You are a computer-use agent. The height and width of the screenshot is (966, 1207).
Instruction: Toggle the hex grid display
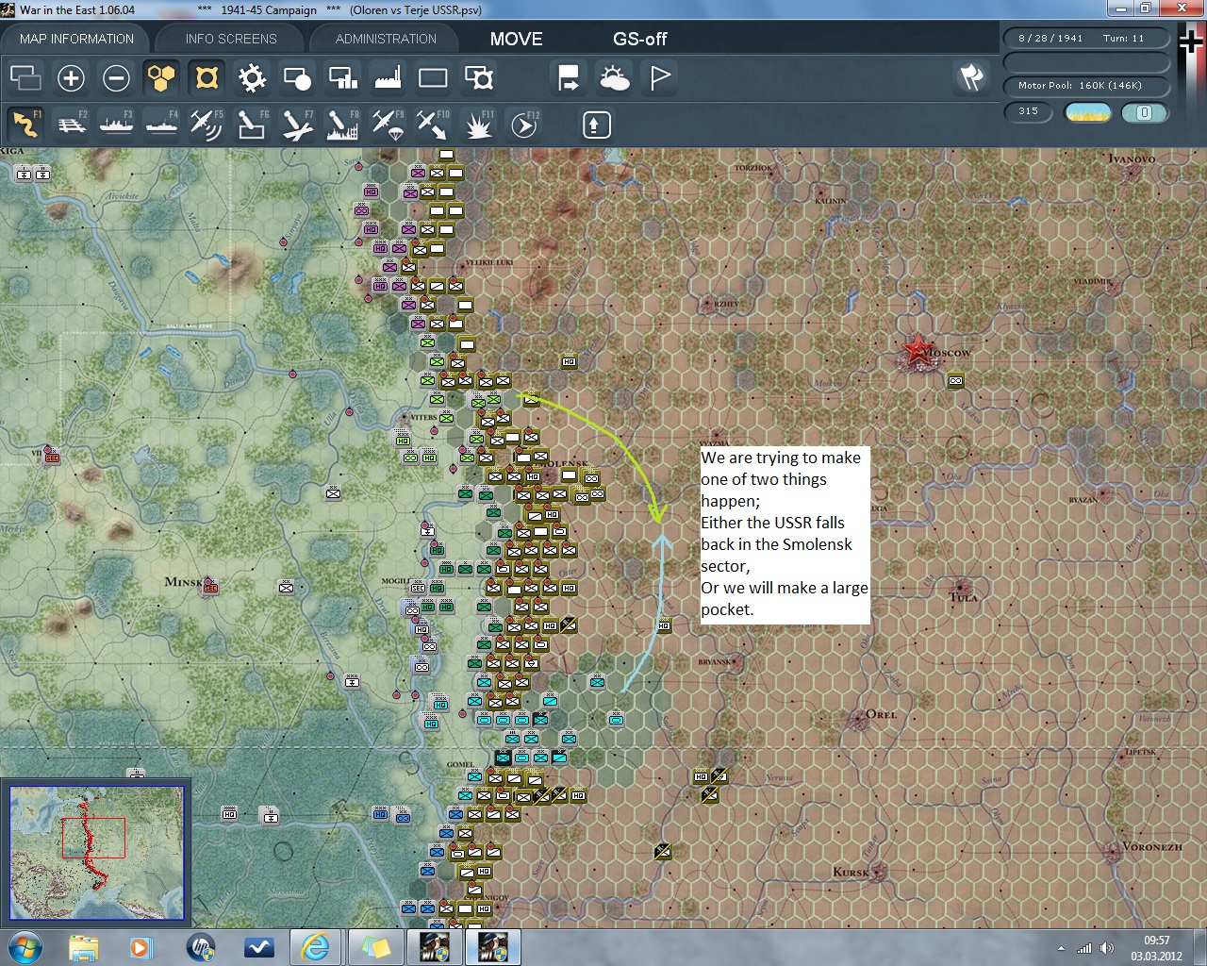(x=161, y=78)
